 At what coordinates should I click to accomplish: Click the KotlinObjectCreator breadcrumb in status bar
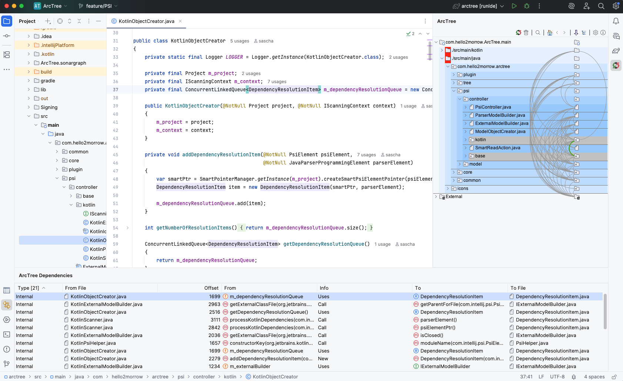tap(275, 377)
